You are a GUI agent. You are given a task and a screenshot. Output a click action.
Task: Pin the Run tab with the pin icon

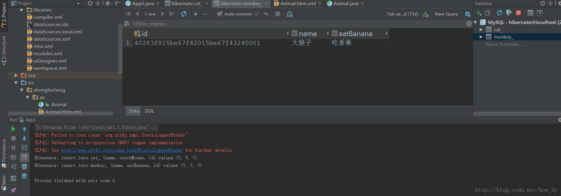(x=13, y=190)
